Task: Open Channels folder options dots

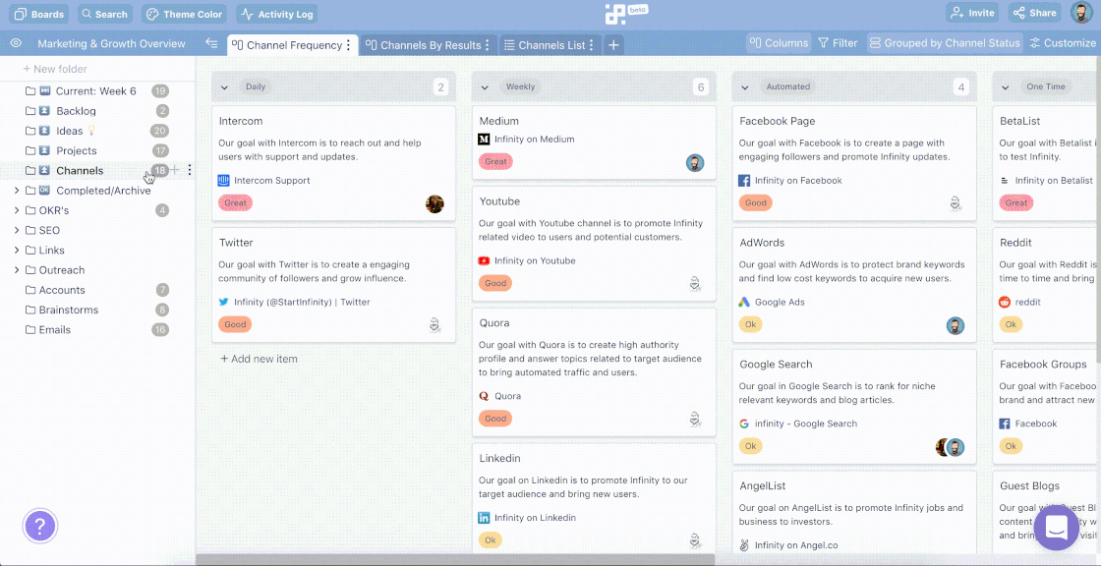Action: point(190,170)
